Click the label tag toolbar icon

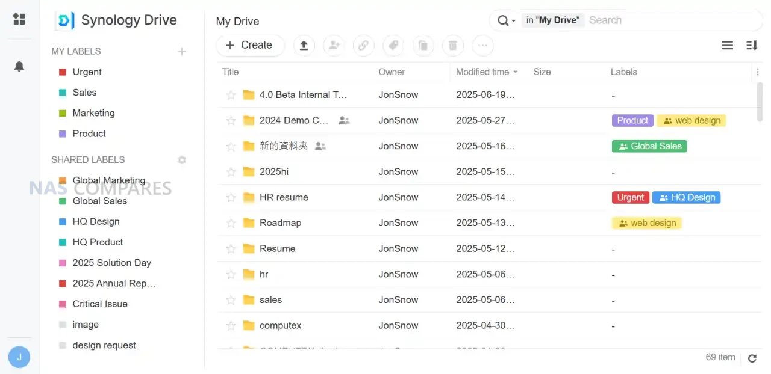click(x=393, y=45)
